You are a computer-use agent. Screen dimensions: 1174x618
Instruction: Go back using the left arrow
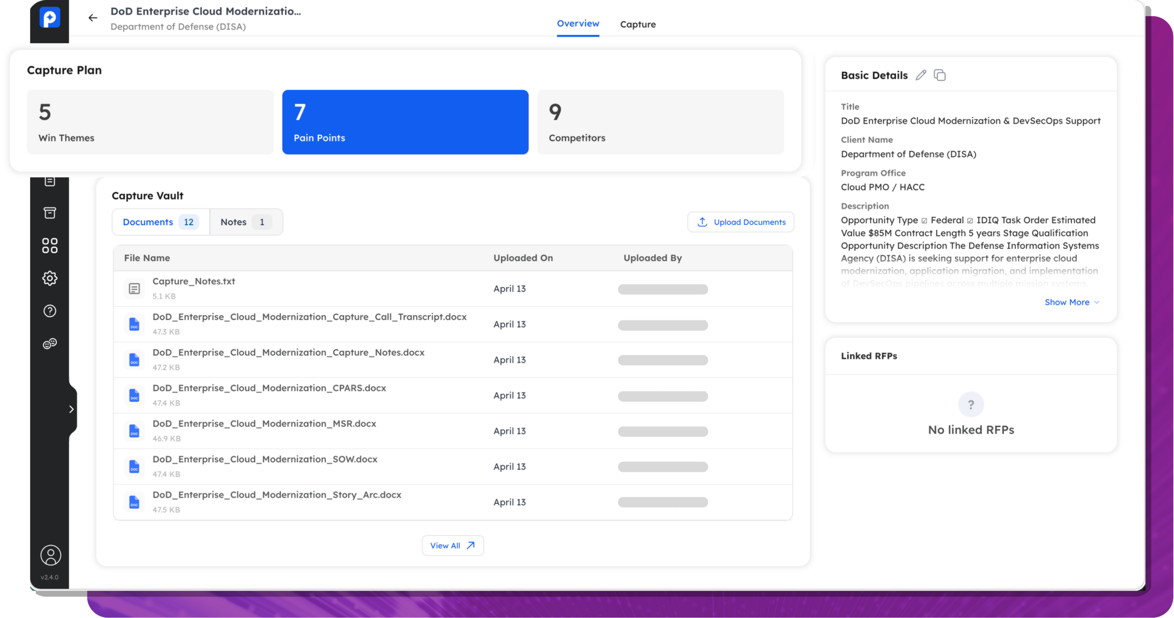93,18
